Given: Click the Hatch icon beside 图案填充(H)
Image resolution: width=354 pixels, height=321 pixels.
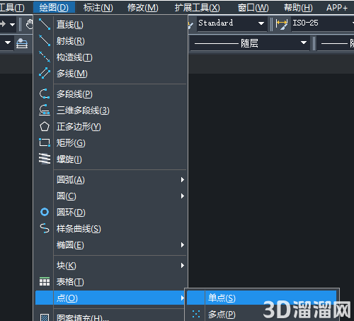Looking at the screenshot, I should (x=45, y=317).
